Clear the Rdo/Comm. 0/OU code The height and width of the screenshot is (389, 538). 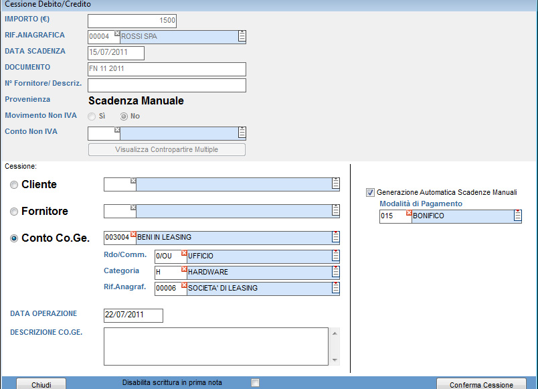click(x=184, y=252)
